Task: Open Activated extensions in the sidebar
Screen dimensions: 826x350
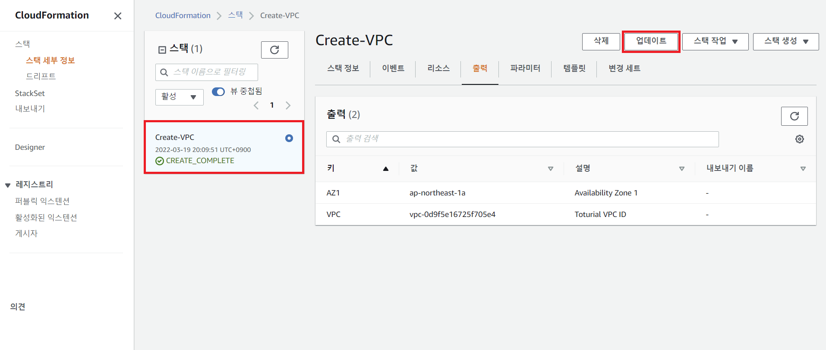Action: (46, 217)
